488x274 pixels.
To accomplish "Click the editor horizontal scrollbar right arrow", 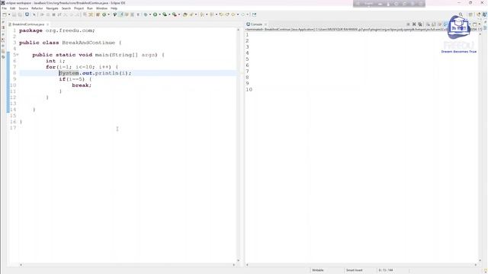I will pyautogui.click(x=234, y=265).
